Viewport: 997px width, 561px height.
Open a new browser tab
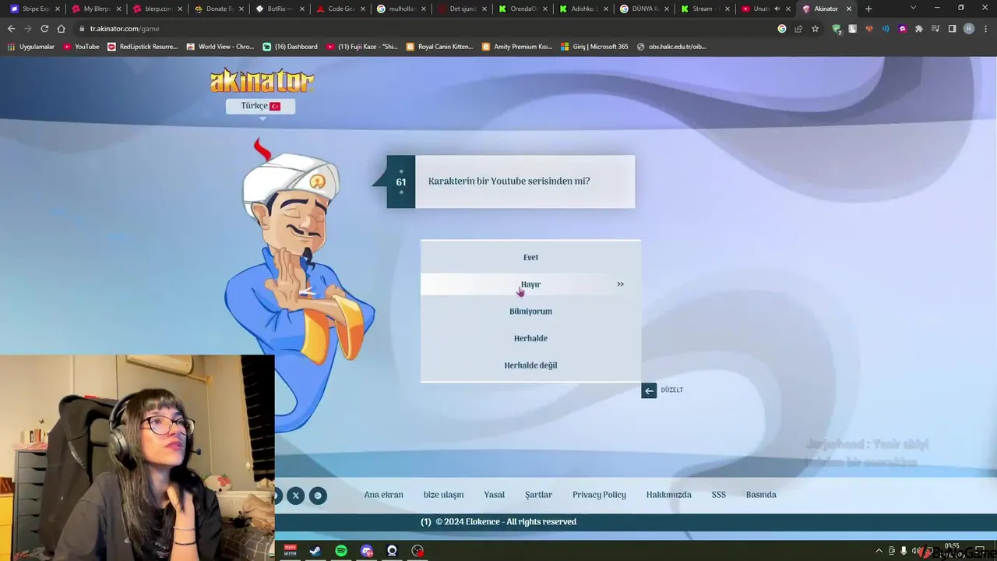coord(868,9)
